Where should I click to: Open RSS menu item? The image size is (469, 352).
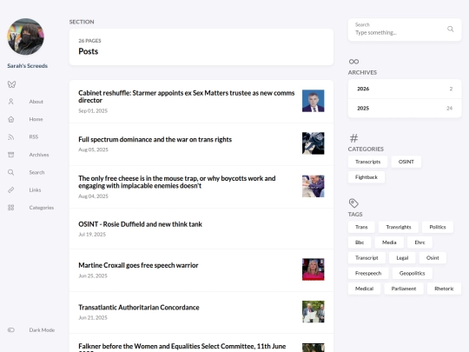[x=34, y=136]
